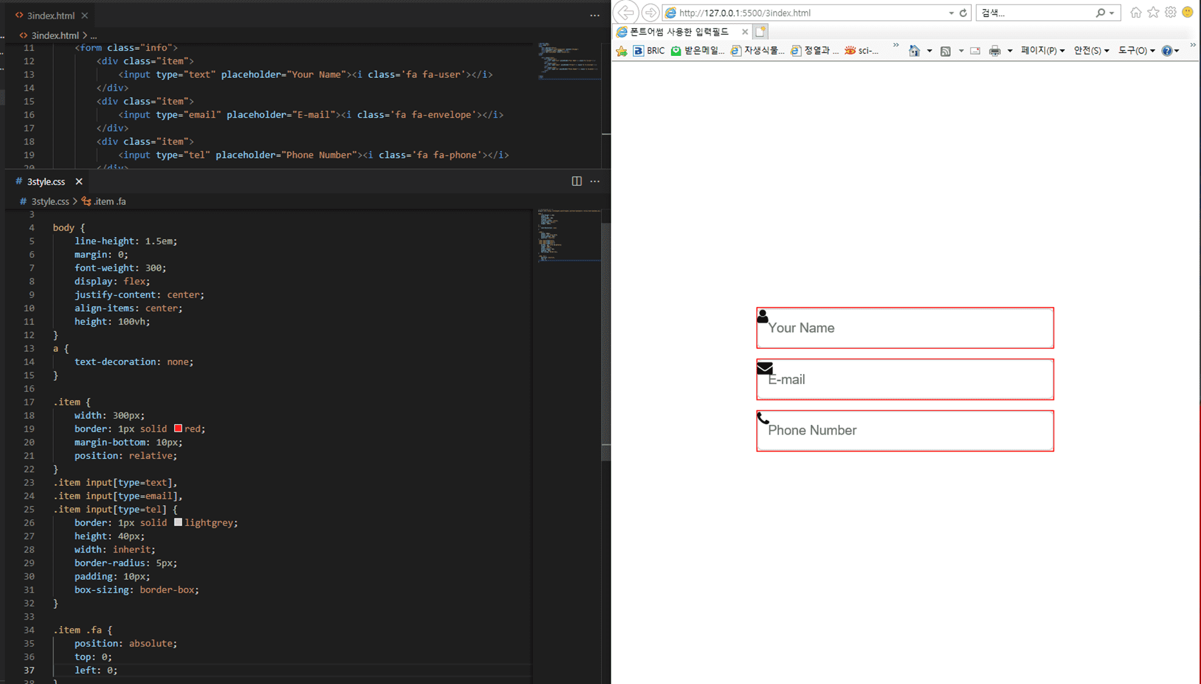Open the 도구(O) dropdown menu
Screen dimensions: 1201x684
pos(1136,50)
